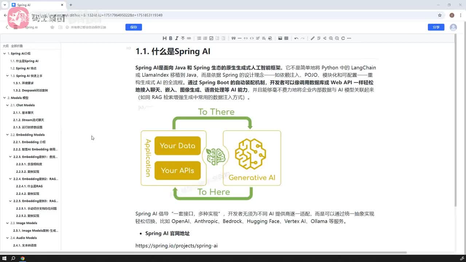
Task: Open a new browser tab with plus button
Action: click(71, 5)
